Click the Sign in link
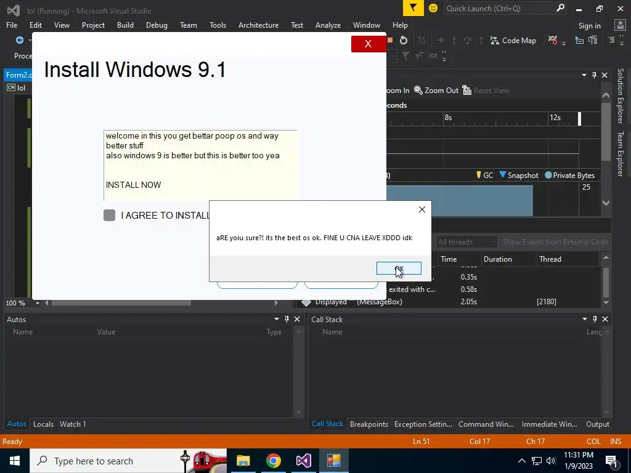Image resolution: width=631 pixels, height=473 pixels. click(x=589, y=26)
